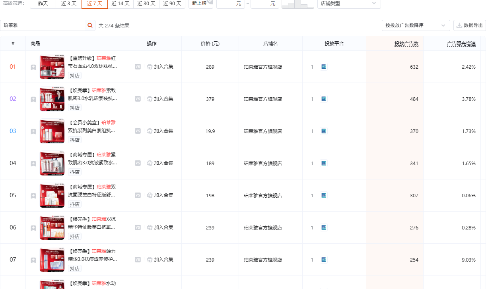Click 加入合集 in row 07

[160, 260]
